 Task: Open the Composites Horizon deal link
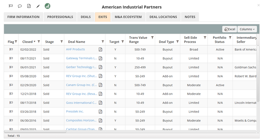[x=81, y=120]
